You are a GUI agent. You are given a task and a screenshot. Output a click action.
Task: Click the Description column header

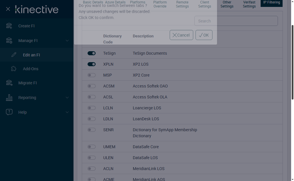tap(143, 36)
